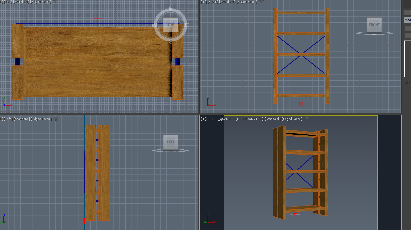
Task: Open the Front viewport filter funnel icon
Action: 261,2
